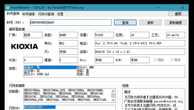Click the 片选 field showing 4

33,60
